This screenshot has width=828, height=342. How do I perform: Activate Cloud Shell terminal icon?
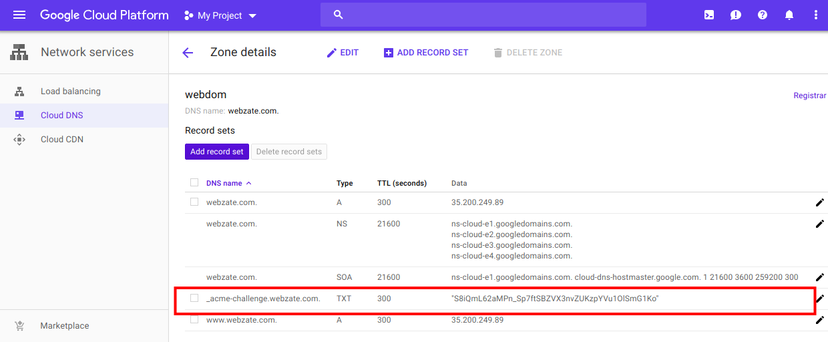pyautogui.click(x=709, y=15)
